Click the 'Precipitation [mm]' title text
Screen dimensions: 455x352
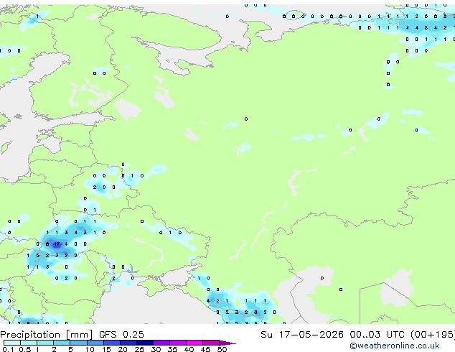click(47, 335)
